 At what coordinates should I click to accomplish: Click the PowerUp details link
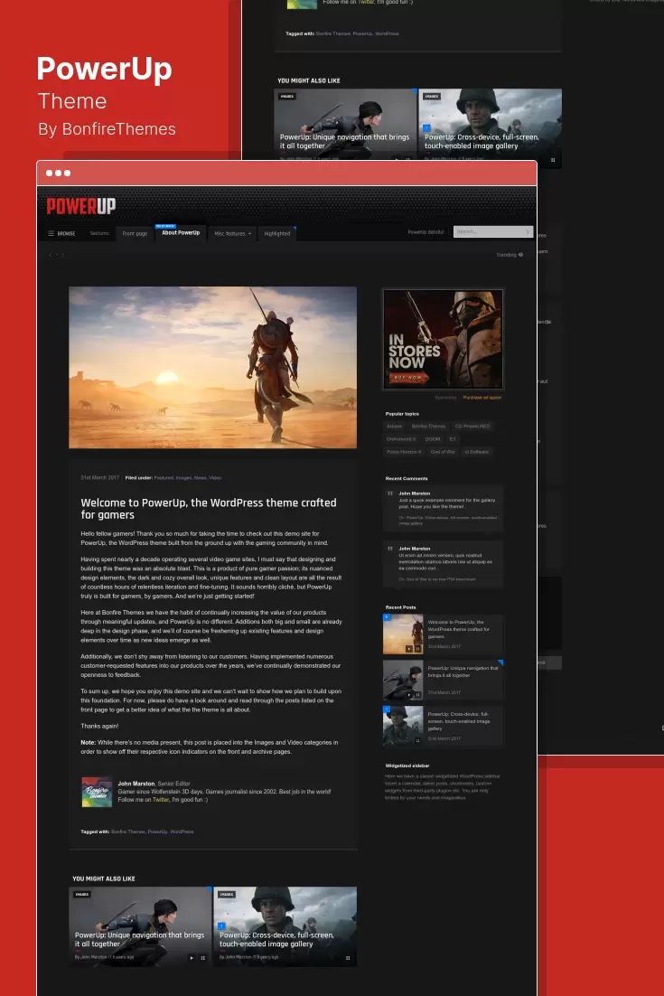(426, 232)
